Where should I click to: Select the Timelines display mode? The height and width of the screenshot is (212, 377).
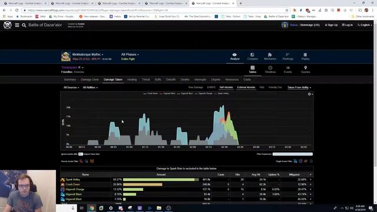click(270, 69)
